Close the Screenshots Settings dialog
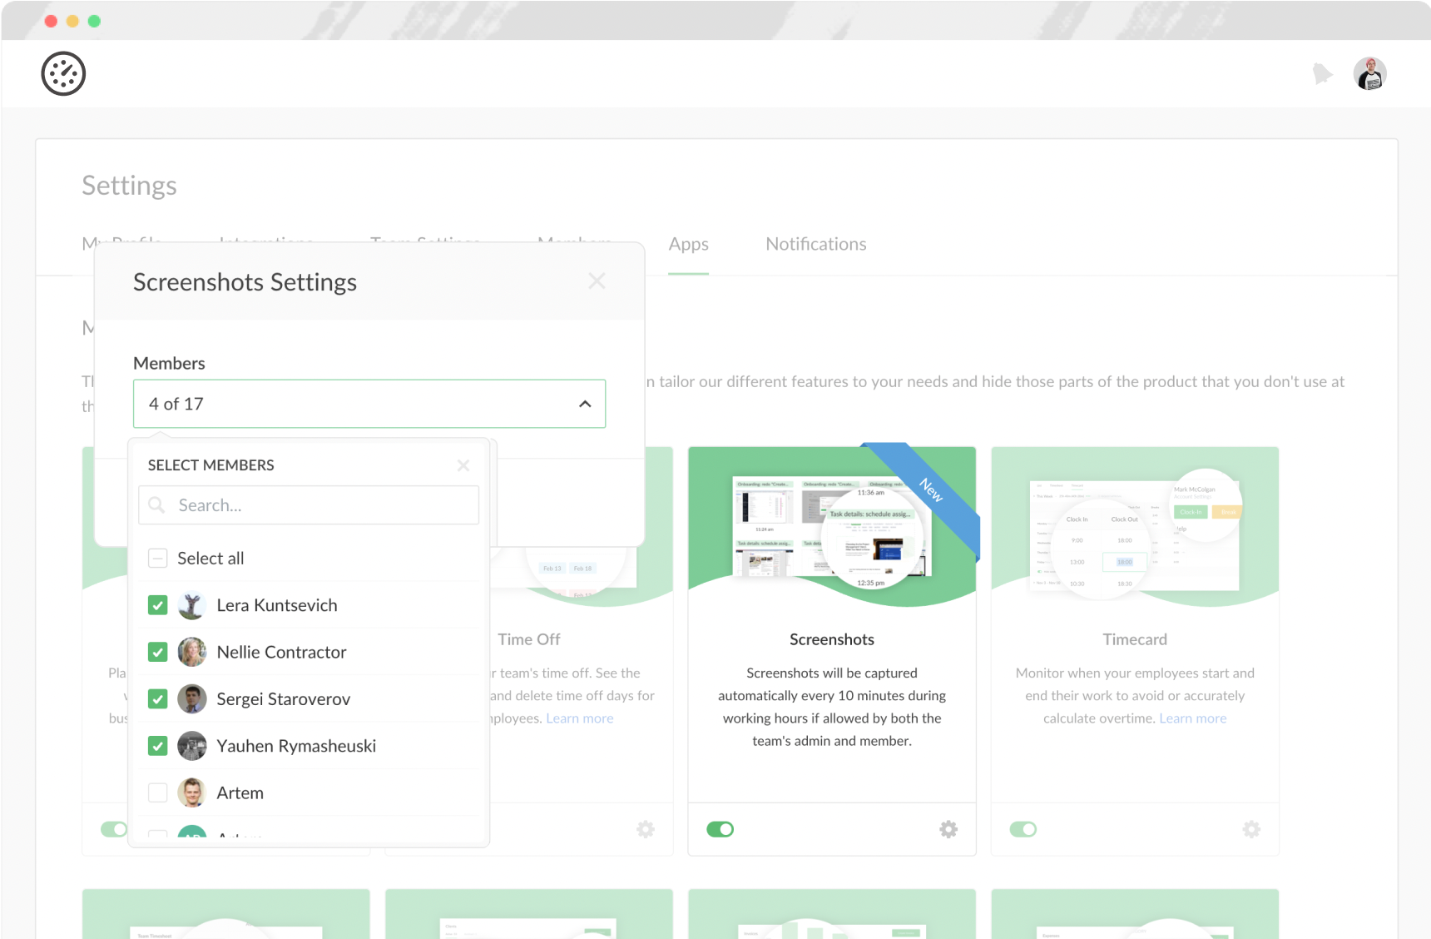The height and width of the screenshot is (939, 1431). (597, 281)
